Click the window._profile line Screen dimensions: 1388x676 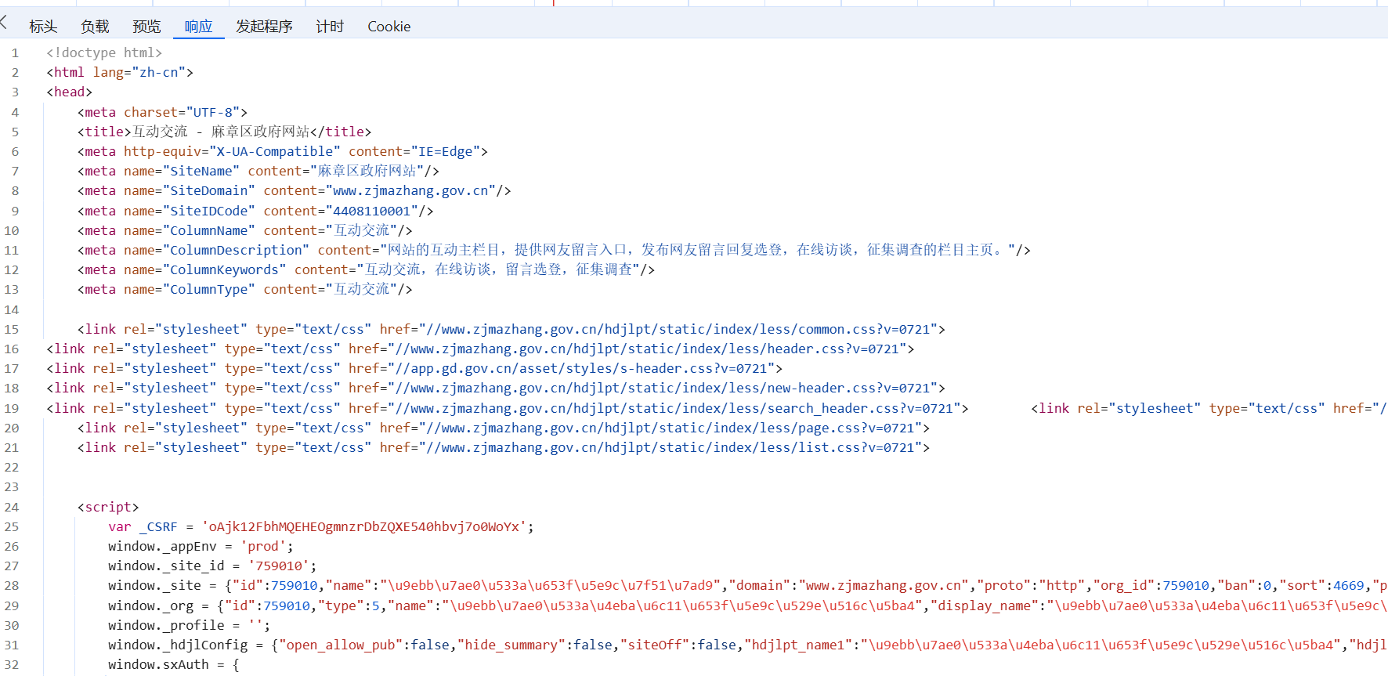point(189,625)
